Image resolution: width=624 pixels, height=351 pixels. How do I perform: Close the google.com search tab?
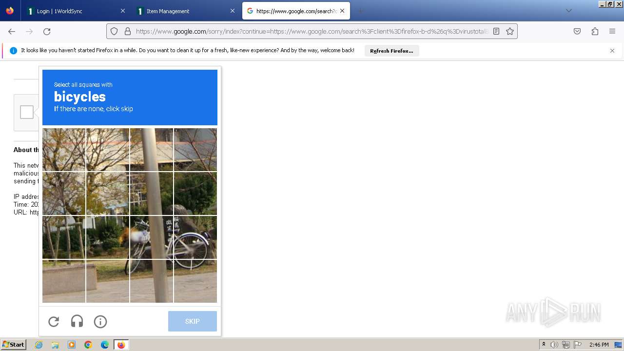pyautogui.click(x=342, y=11)
